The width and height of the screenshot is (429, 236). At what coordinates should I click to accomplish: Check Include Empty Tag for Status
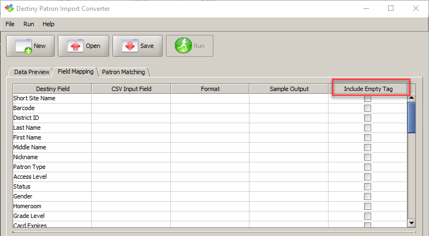click(367, 187)
